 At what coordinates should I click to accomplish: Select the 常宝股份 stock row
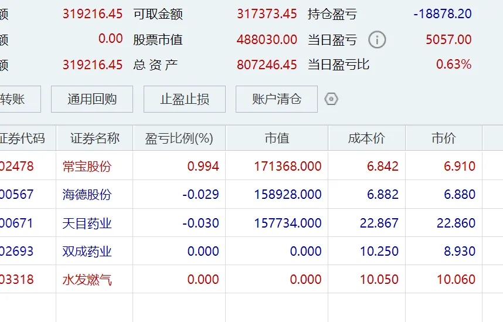click(251, 167)
